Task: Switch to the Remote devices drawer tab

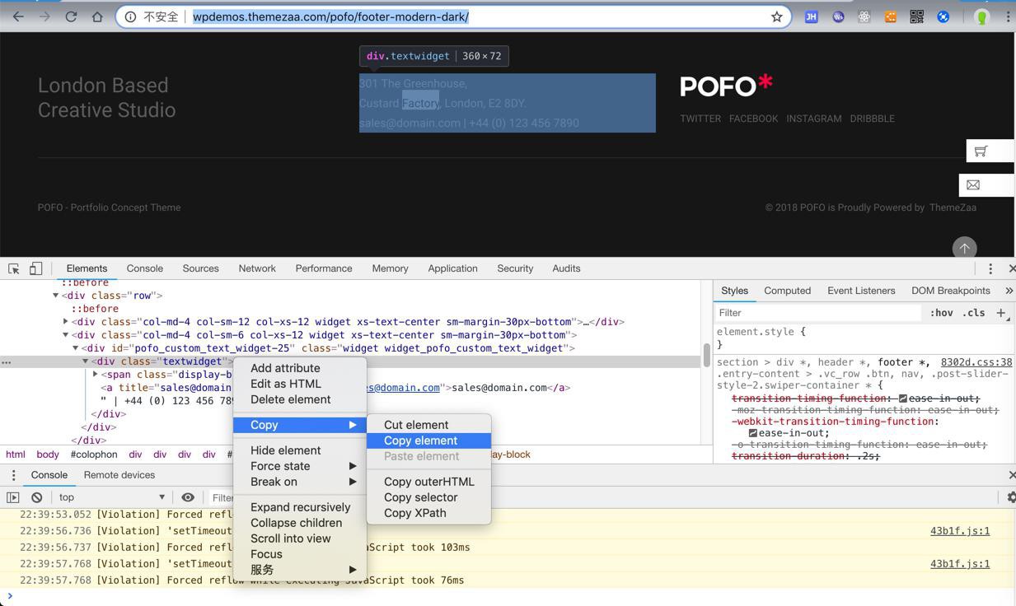Action: 119,475
